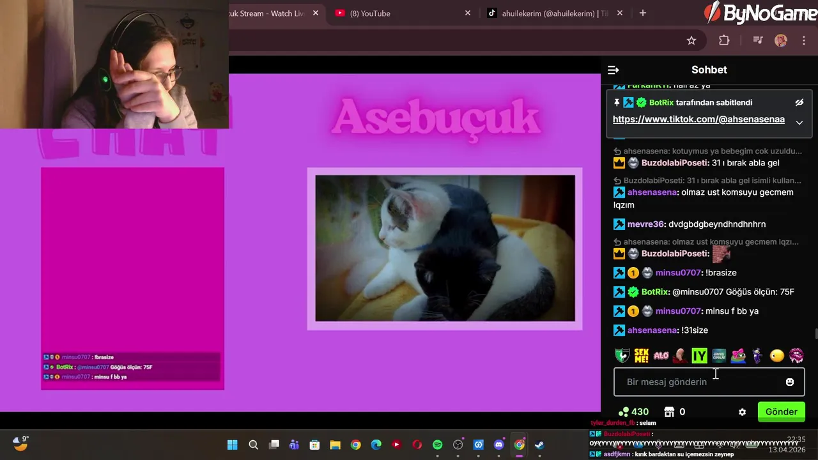Collapse the Sohbet chat panel icon
This screenshot has width=818, height=460.
pos(613,70)
